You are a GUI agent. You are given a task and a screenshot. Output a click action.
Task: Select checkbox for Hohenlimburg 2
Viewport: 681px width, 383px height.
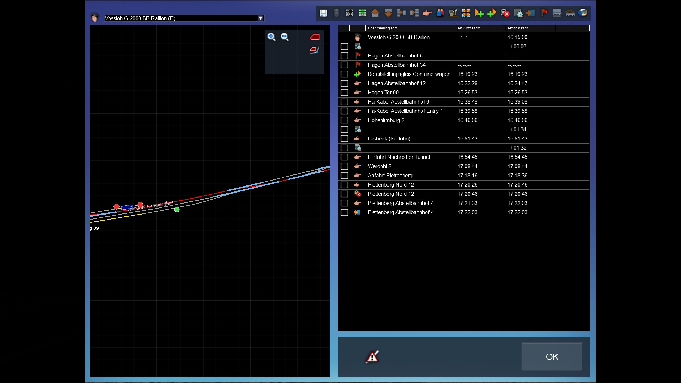click(344, 120)
